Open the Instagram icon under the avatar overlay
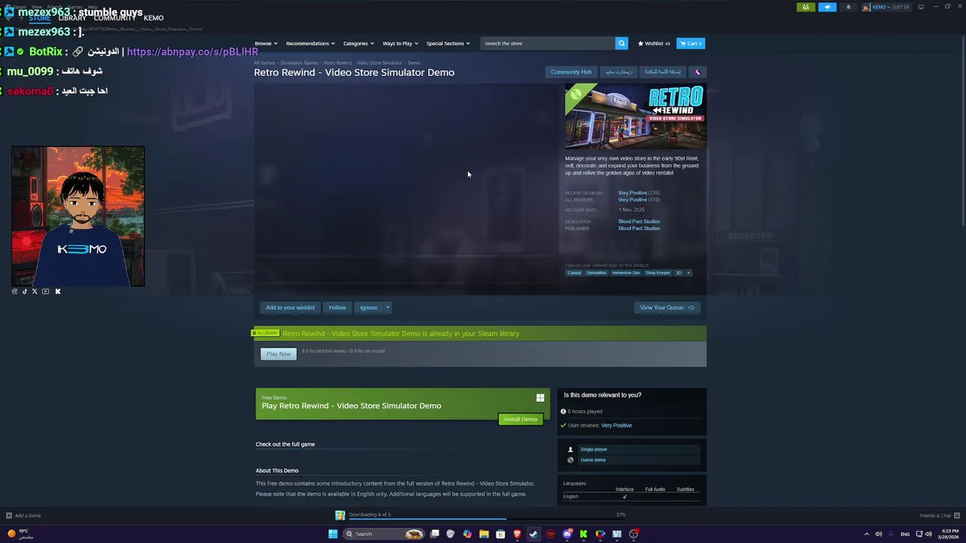The image size is (966, 543). tap(14, 291)
